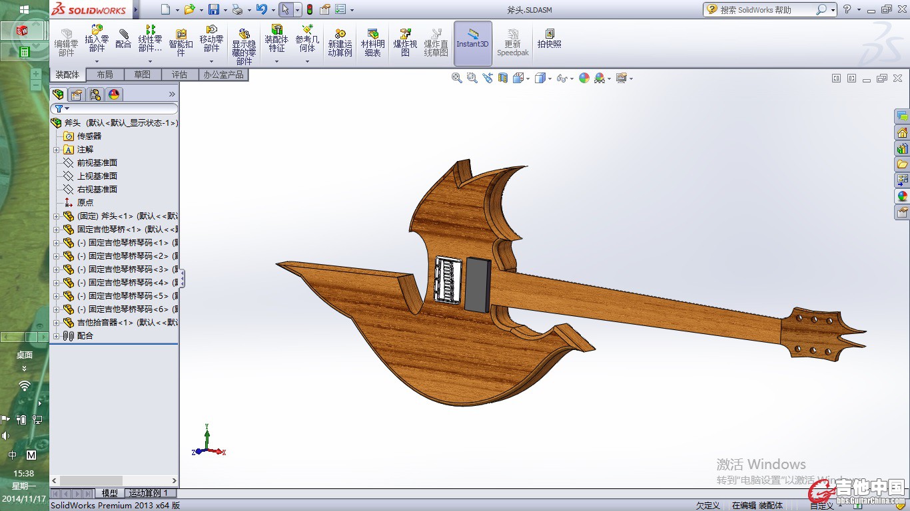The image size is (910, 511).
Task: Click the Undo arrow icon
Action: coord(261,9)
